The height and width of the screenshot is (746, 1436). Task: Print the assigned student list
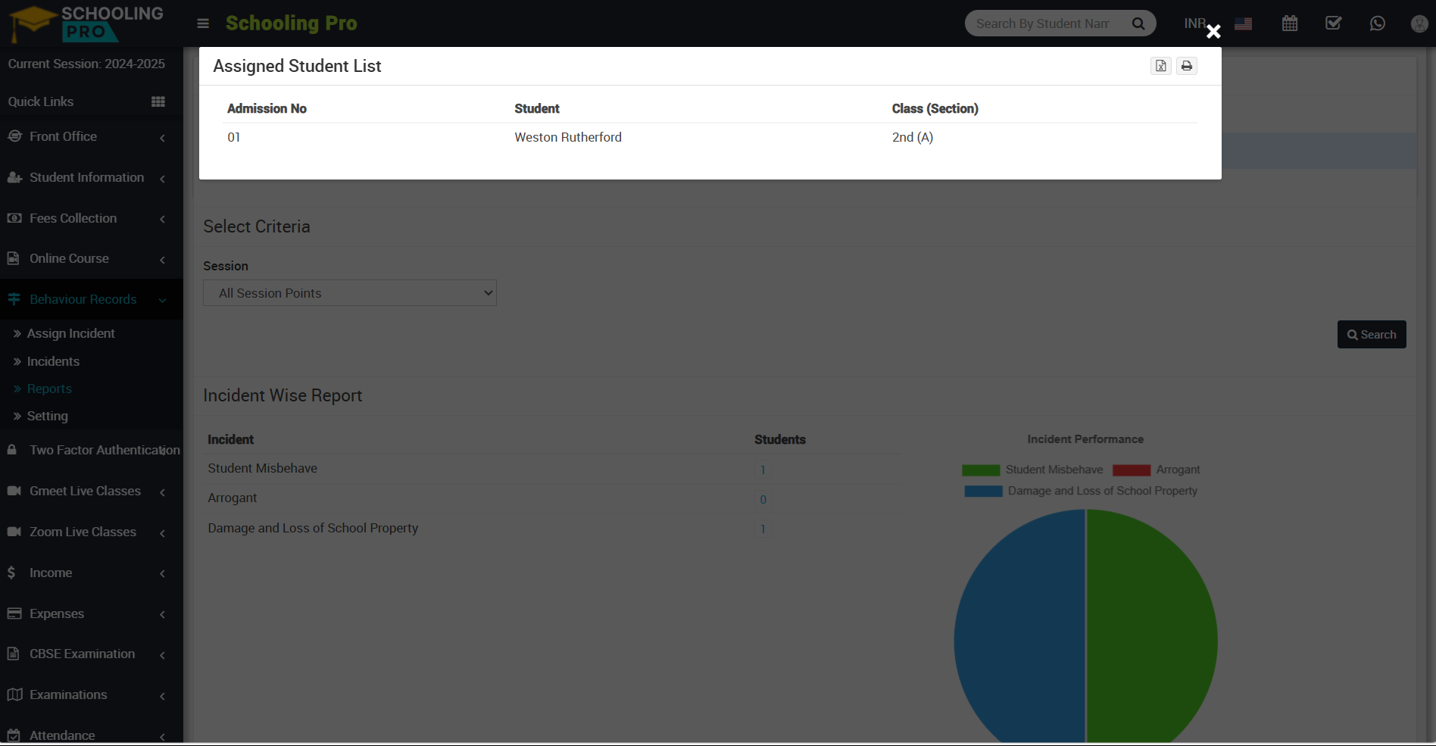coord(1187,66)
